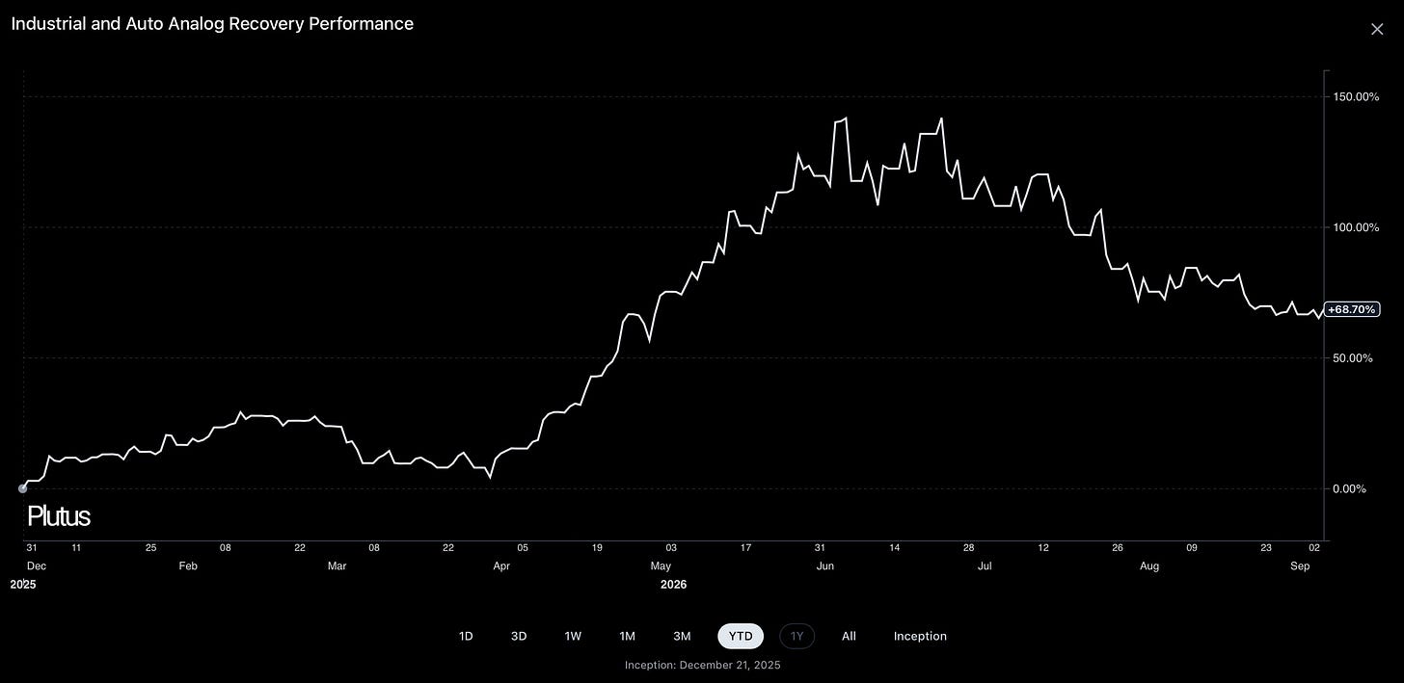Click the Apr month label on axis
1404x683 pixels.
[x=501, y=566]
